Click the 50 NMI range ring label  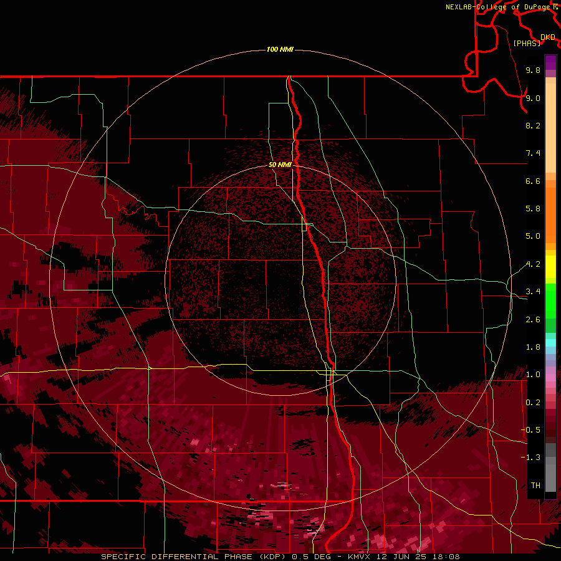(x=280, y=165)
